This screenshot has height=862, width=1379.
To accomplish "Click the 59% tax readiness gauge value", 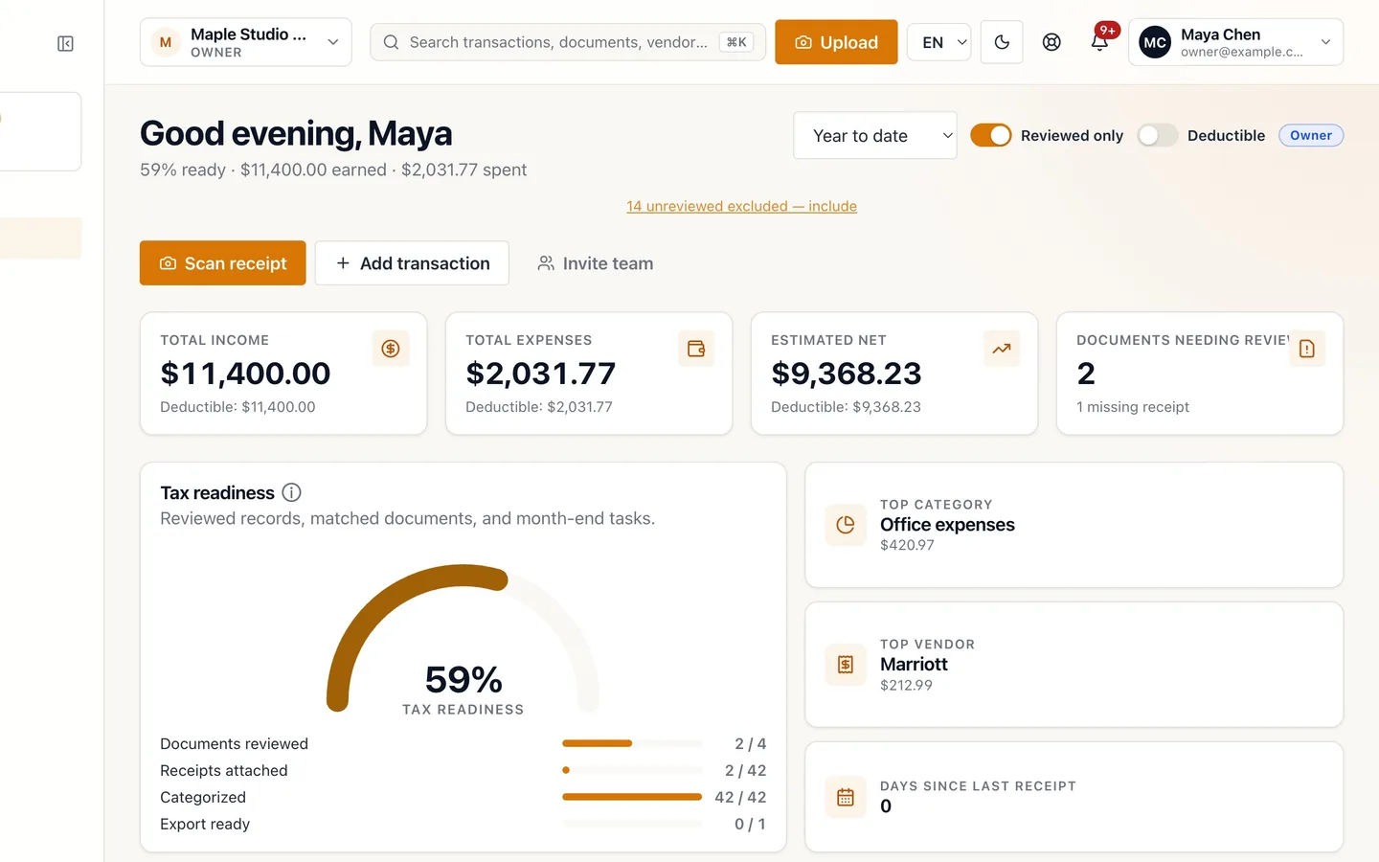I will [x=463, y=679].
